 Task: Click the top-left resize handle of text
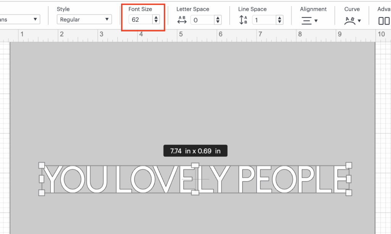42,165
